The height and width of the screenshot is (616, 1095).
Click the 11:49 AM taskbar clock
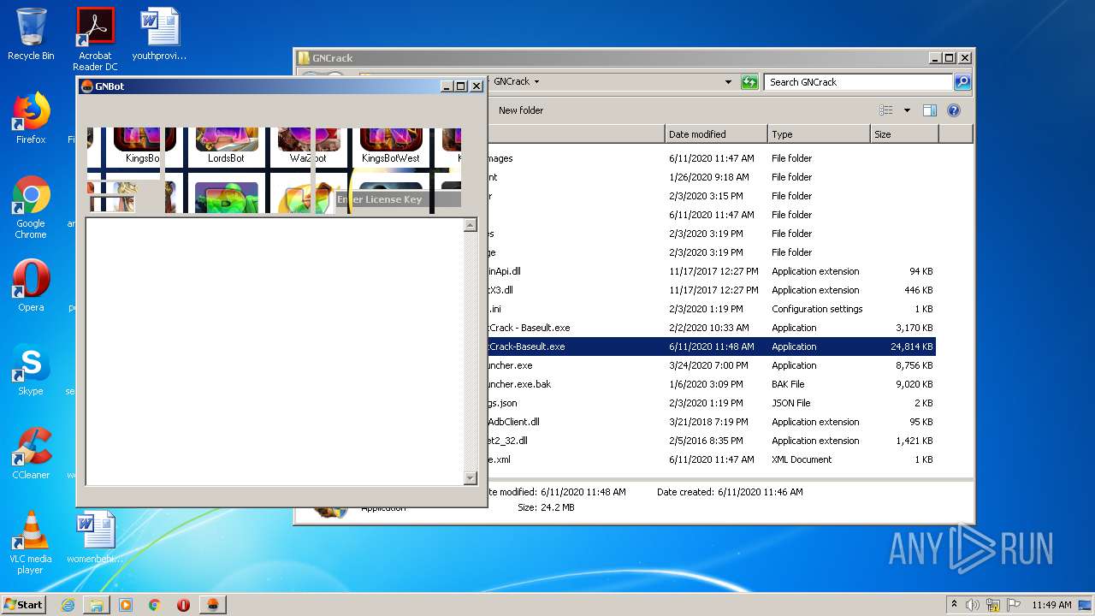1051,604
